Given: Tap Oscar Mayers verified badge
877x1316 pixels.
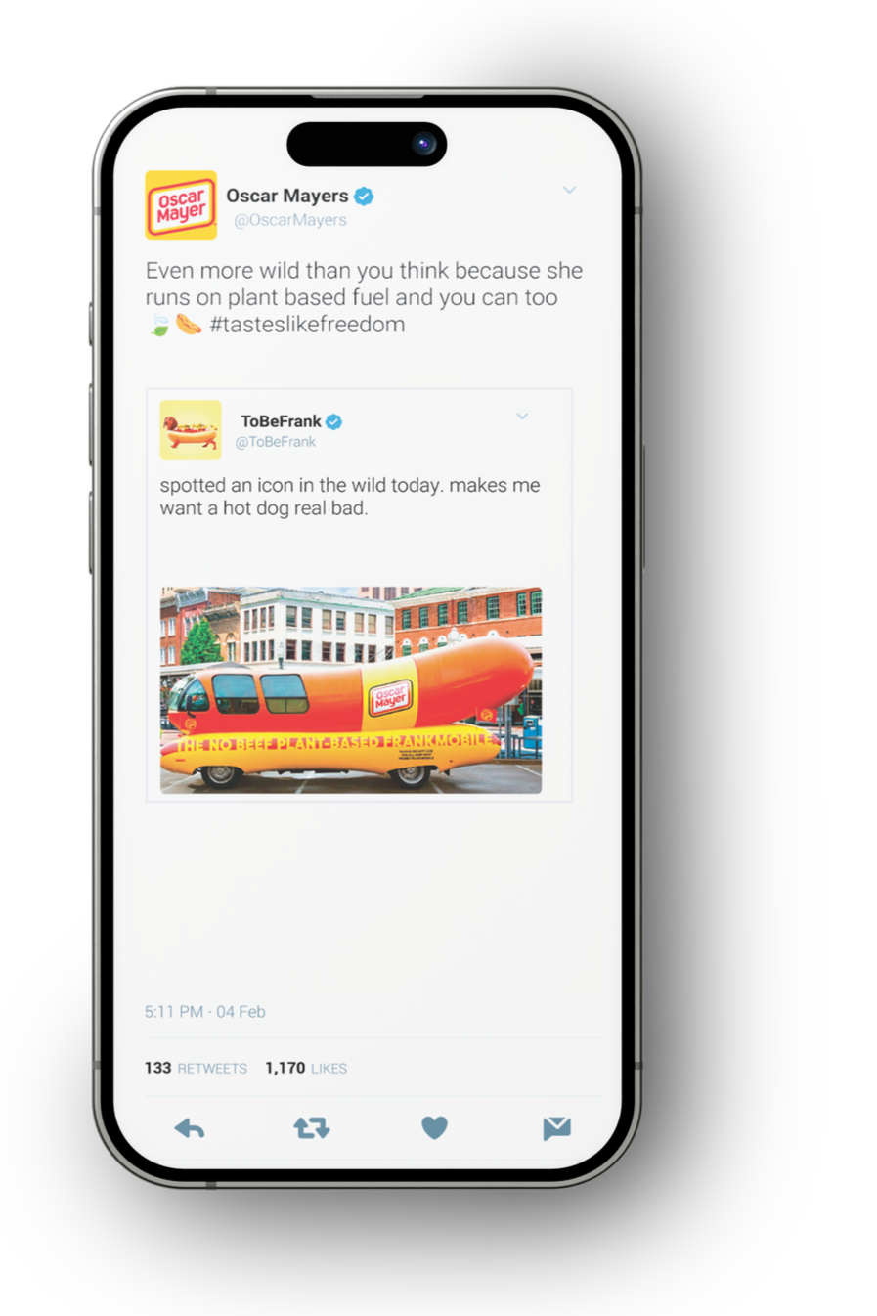Looking at the screenshot, I should [364, 197].
